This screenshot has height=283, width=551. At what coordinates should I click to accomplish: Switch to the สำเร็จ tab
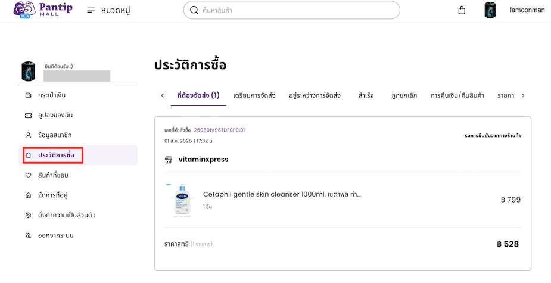(x=366, y=95)
